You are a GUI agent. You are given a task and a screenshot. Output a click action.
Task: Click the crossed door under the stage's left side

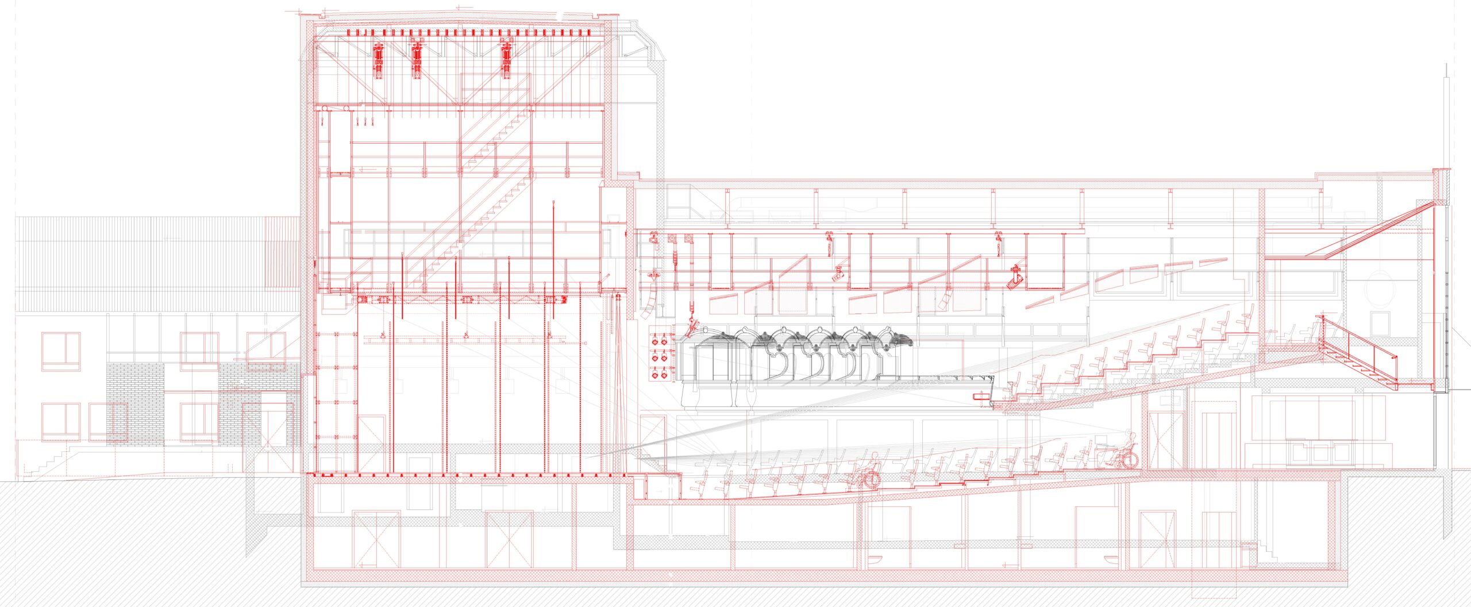(x=376, y=540)
